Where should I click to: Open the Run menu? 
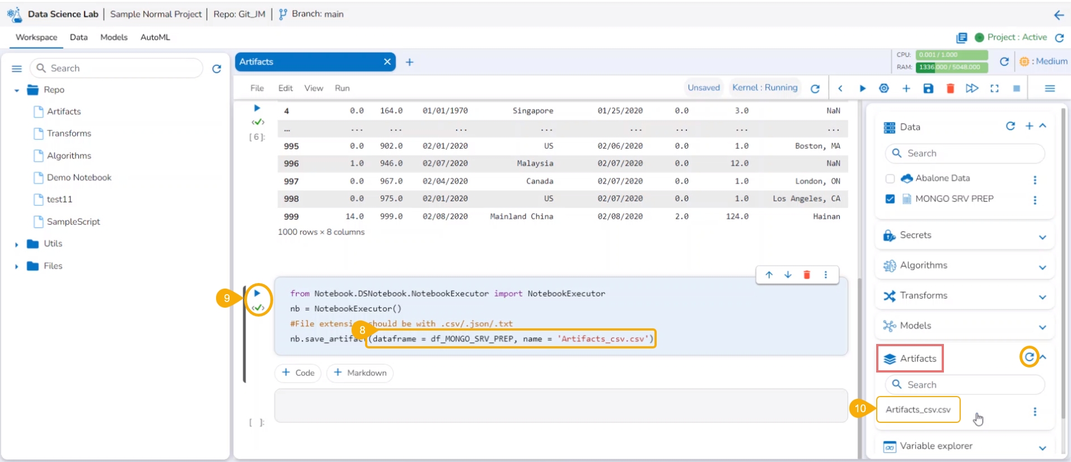point(342,88)
